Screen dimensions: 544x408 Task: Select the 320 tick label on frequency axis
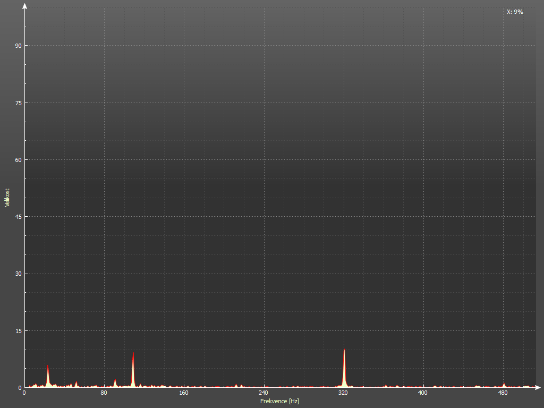click(x=343, y=394)
